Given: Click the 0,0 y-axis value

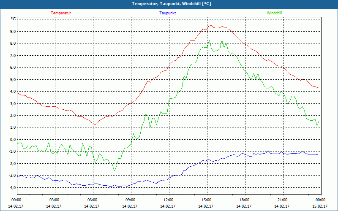Looking at the screenshot, I should point(13,139).
